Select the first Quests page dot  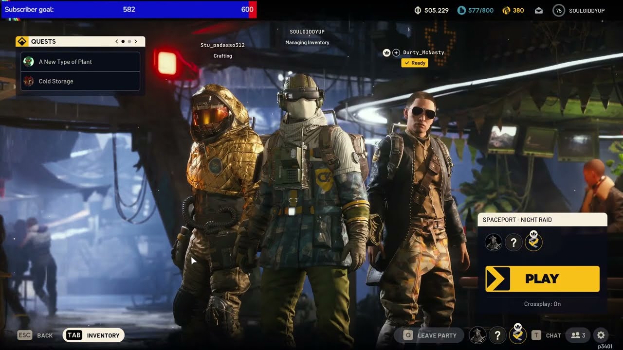[x=123, y=41]
